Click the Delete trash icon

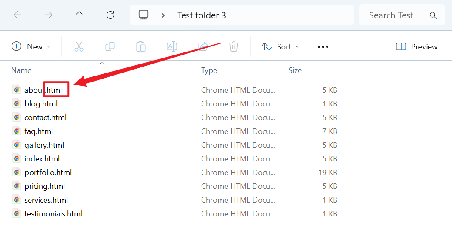point(234,46)
